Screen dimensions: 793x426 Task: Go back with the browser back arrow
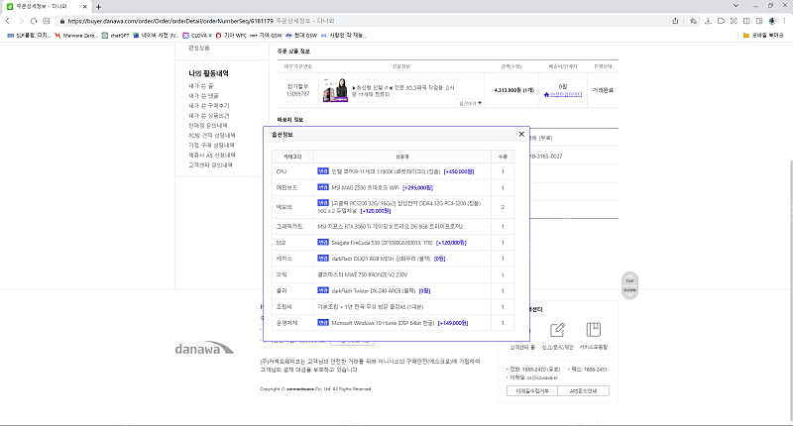click(x=8, y=21)
